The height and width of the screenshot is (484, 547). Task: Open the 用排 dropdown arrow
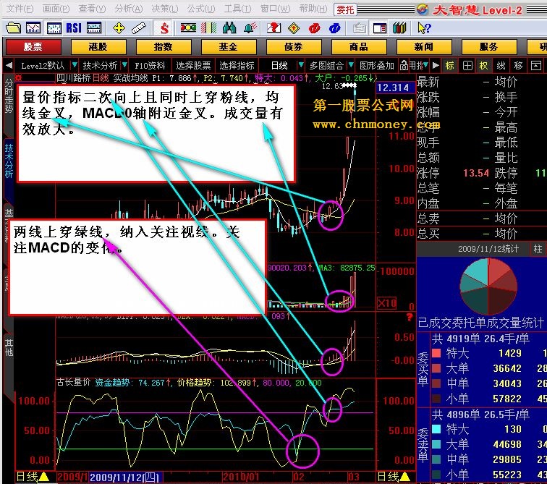[426, 65]
